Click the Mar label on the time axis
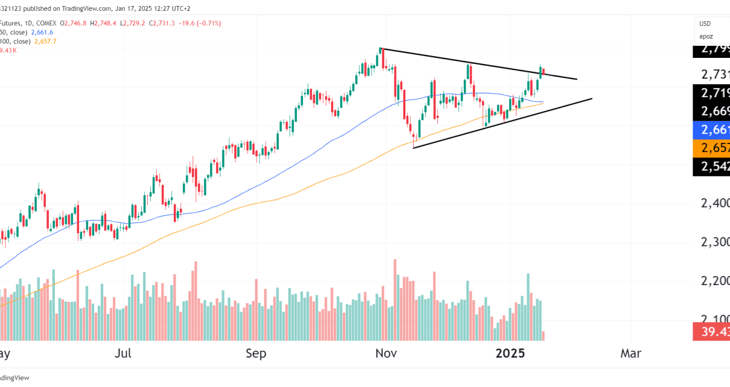Viewport: 730px width, 387px height. [631, 353]
